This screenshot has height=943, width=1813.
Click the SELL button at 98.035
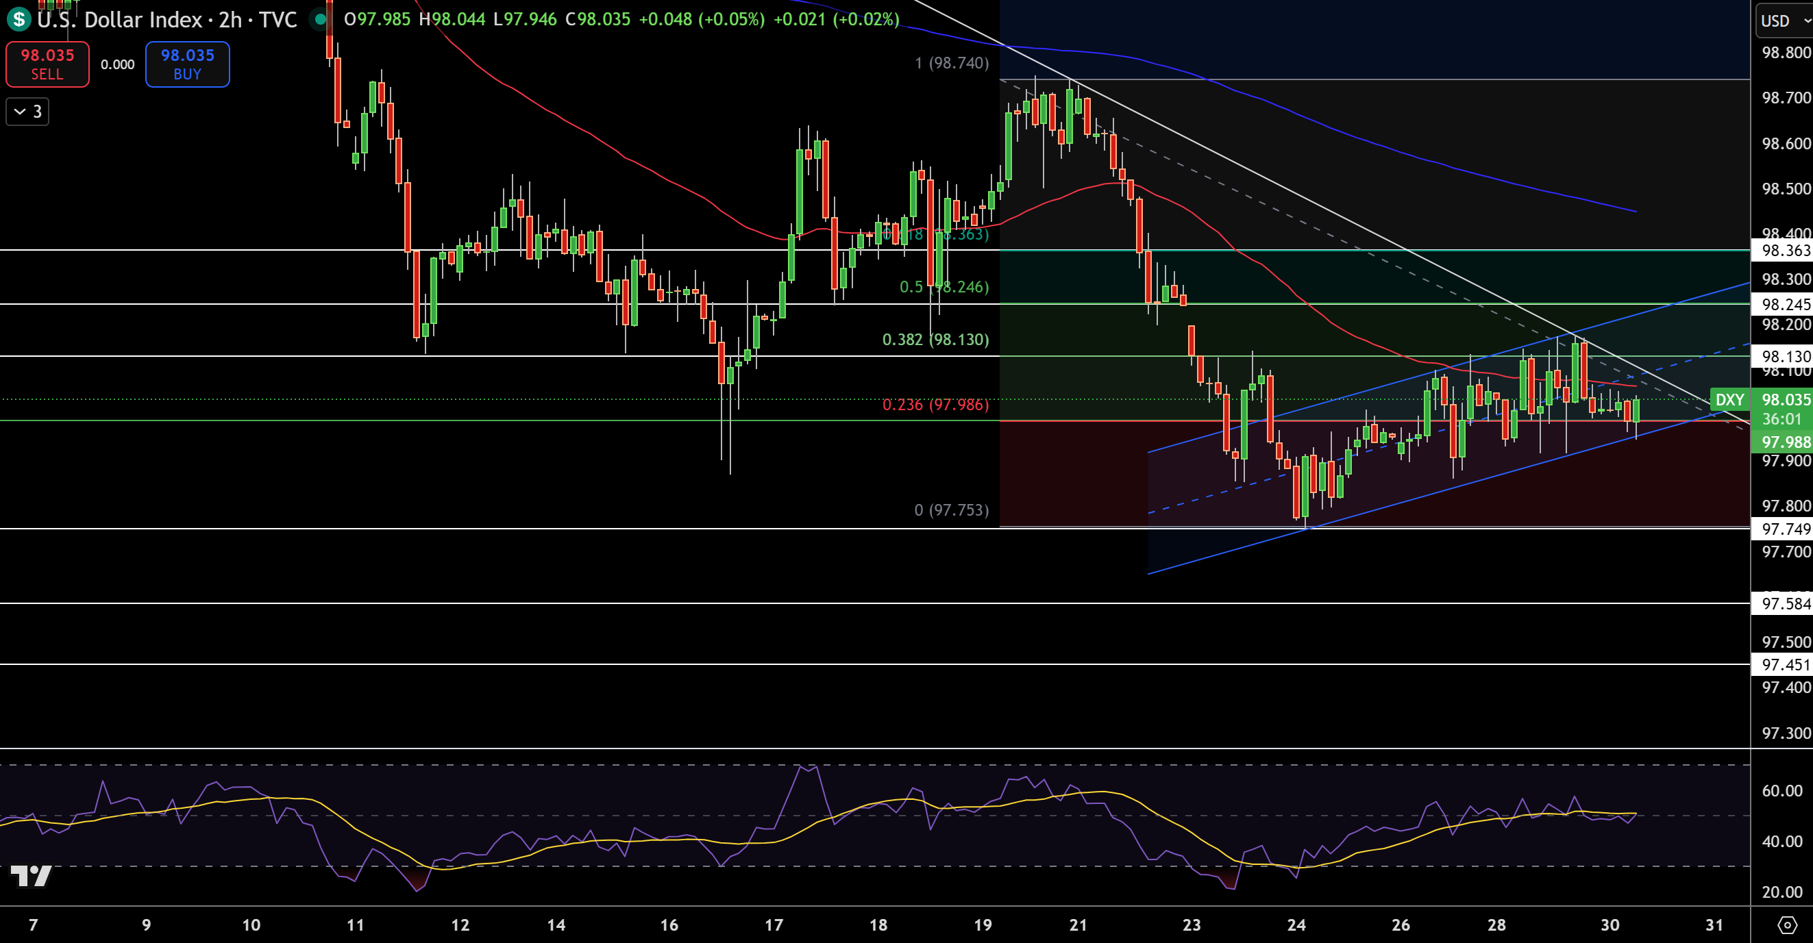click(47, 64)
